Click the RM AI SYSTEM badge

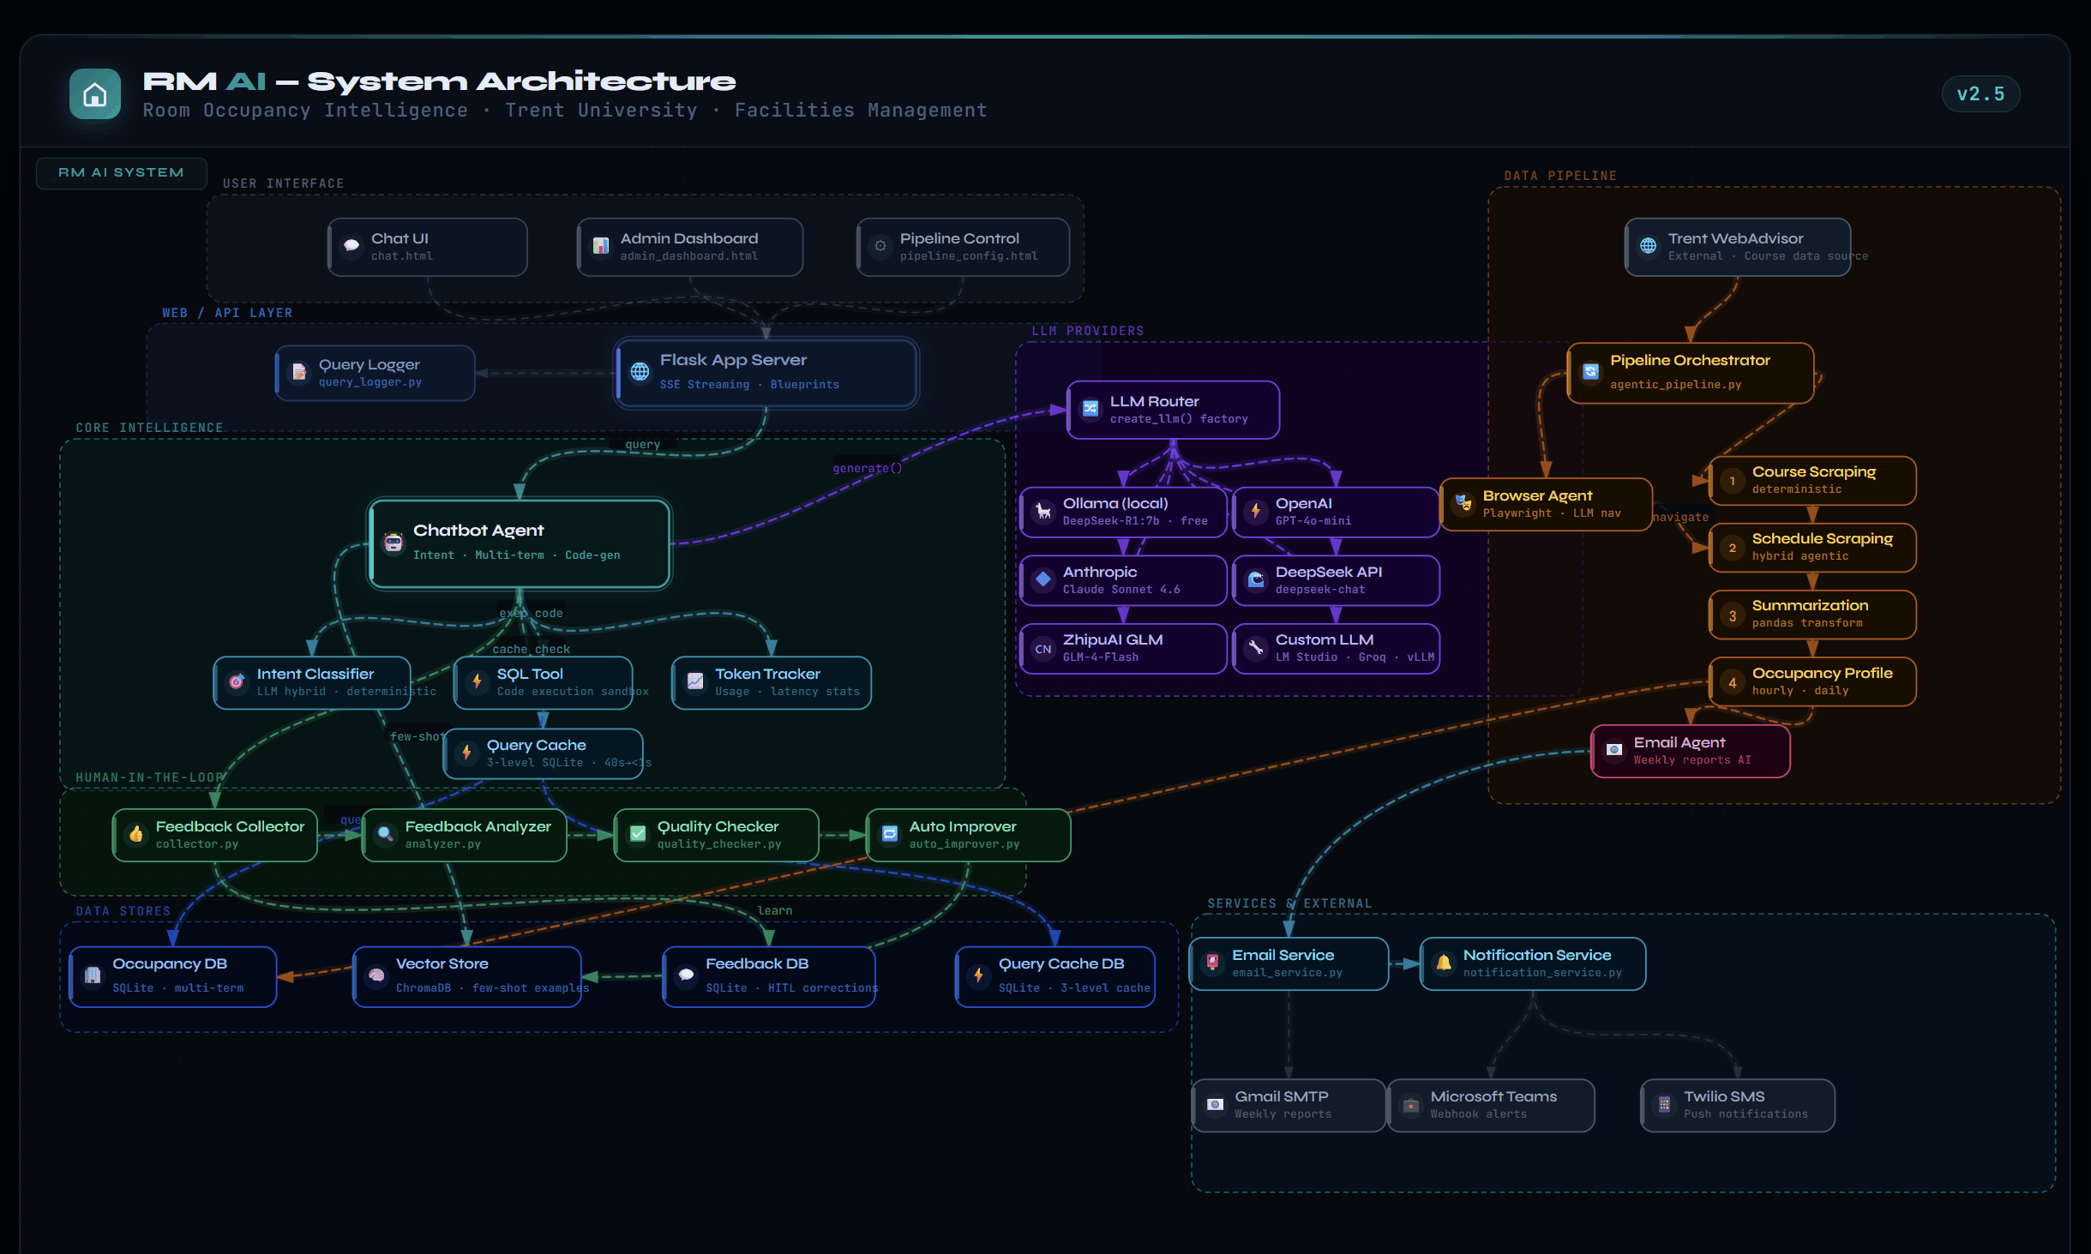(121, 172)
